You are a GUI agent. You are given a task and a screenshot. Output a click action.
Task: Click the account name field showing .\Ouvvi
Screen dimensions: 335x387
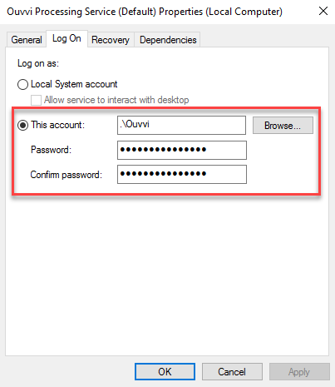tap(181, 125)
